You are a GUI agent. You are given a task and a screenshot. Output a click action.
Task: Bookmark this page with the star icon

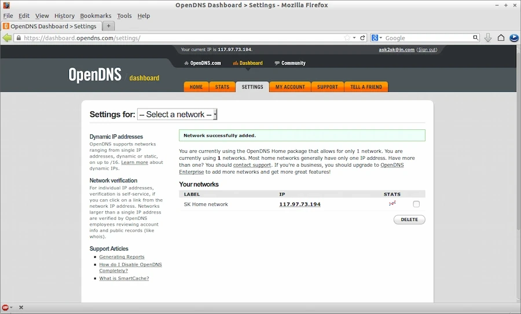347,38
